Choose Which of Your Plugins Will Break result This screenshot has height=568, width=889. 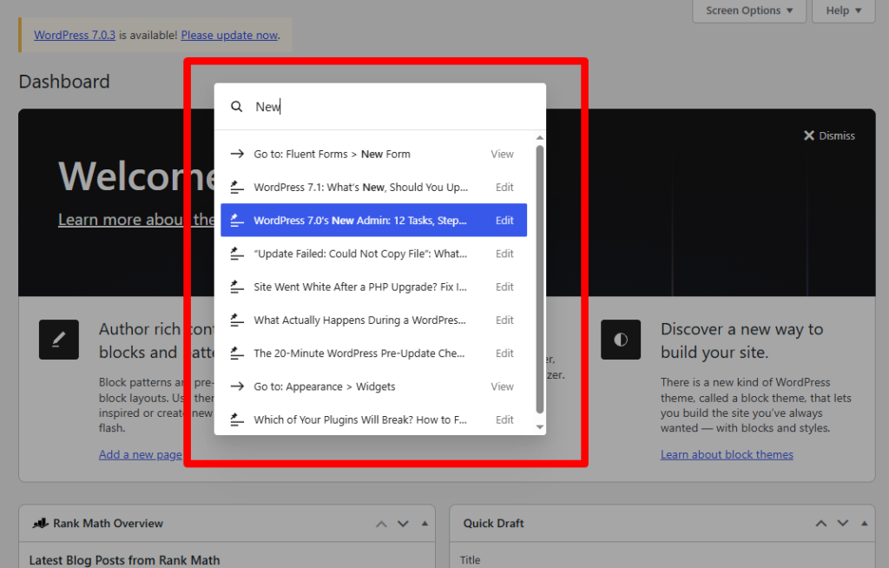(373, 419)
